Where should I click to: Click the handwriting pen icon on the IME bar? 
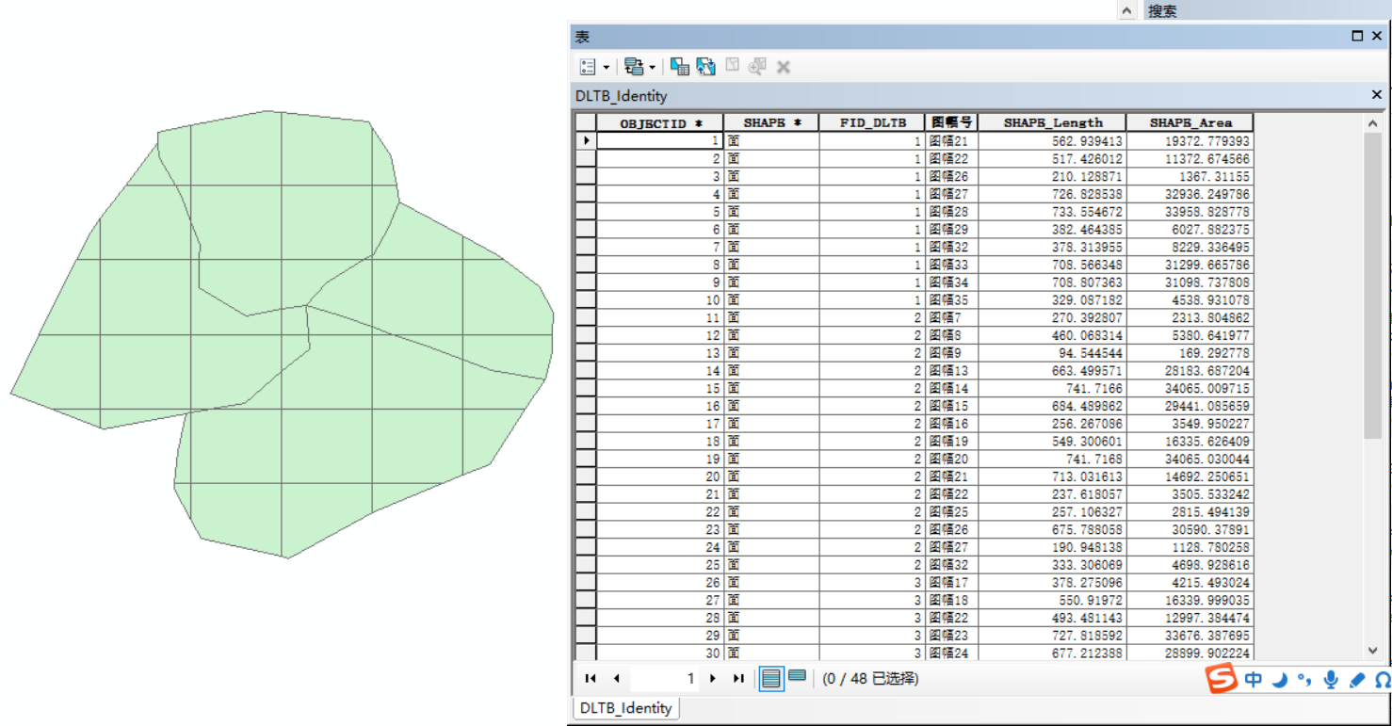[x=1355, y=679]
